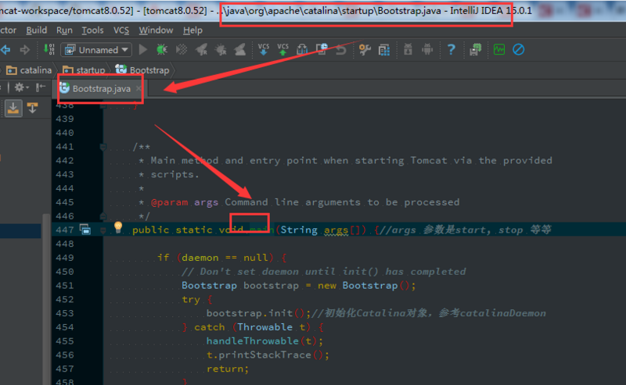Screen dimensions: 626x385
Task: Open the Run menu
Action: pyautogui.click(x=64, y=30)
